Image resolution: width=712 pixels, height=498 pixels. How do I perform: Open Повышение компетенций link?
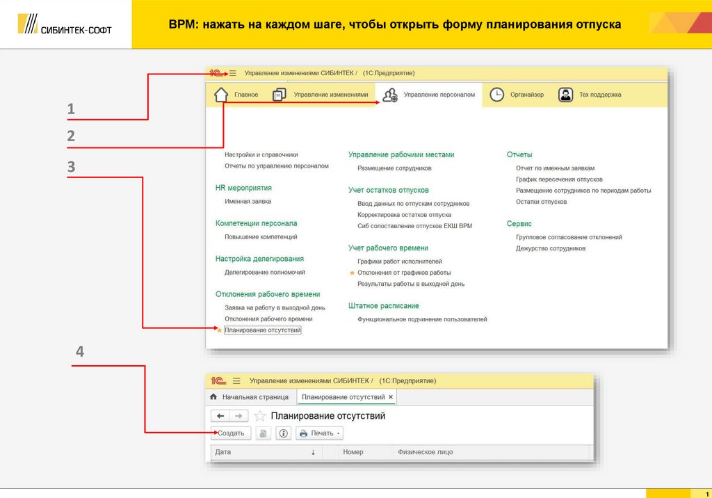261,236
